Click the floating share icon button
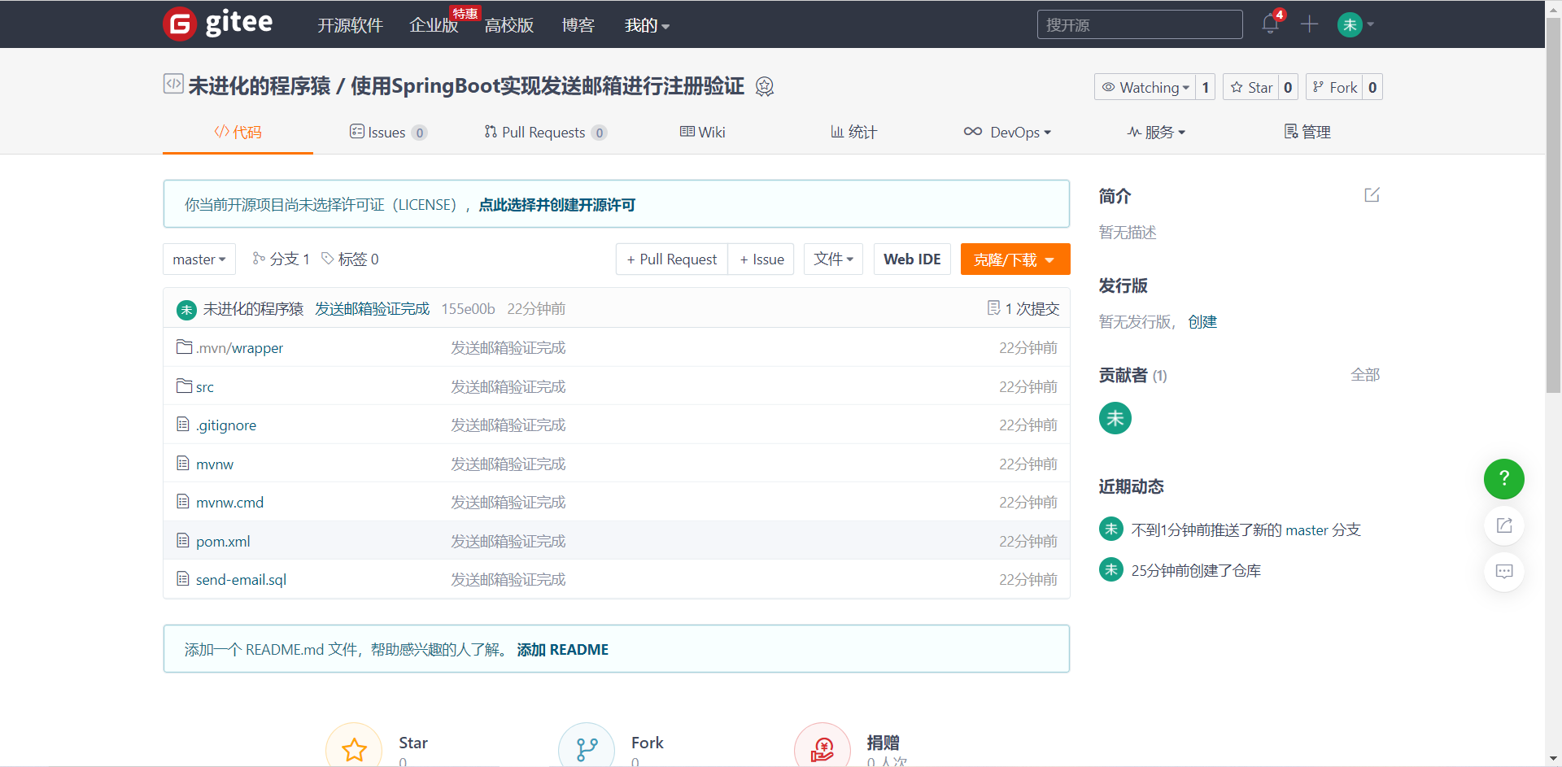 tap(1504, 525)
